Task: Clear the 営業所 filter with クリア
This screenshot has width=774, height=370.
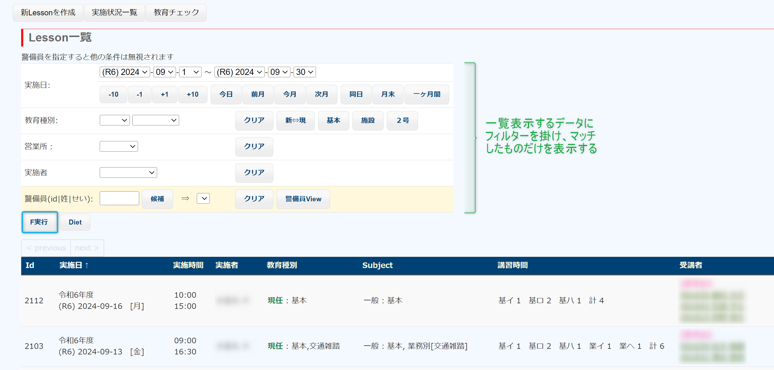Action: (x=254, y=146)
